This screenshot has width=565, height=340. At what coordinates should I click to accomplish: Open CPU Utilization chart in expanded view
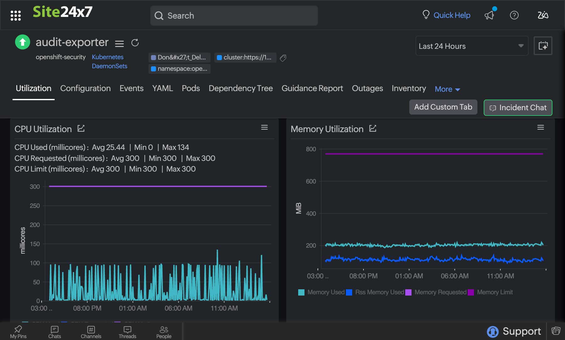[81, 129]
